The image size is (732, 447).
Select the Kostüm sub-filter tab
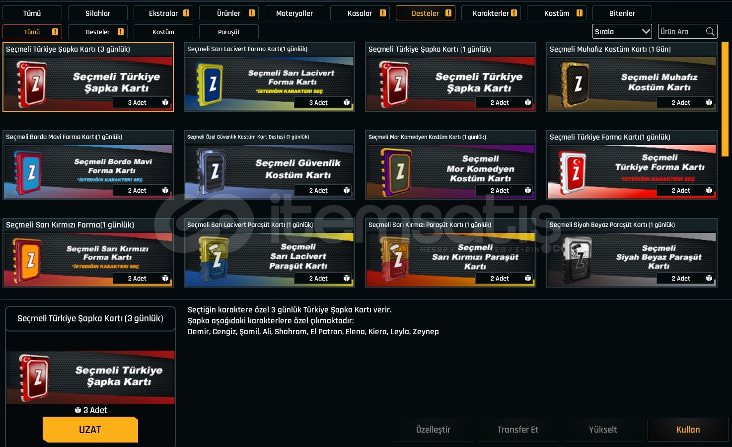(x=163, y=32)
